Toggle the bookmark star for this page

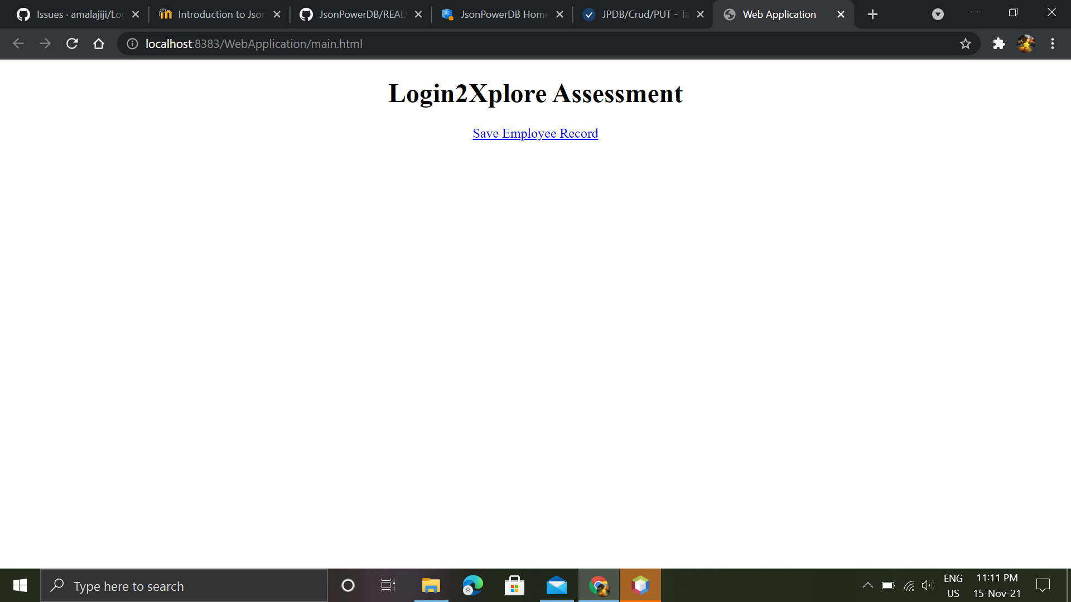point(966,43)
